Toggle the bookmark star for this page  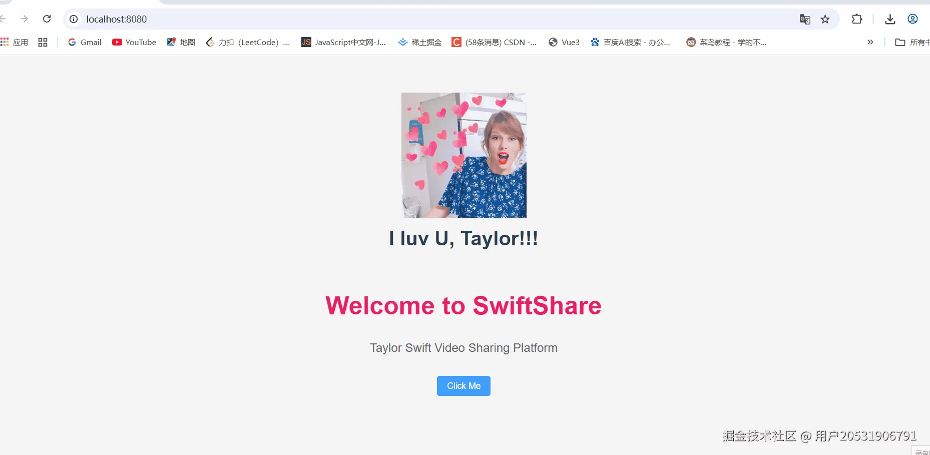[826, 19]
